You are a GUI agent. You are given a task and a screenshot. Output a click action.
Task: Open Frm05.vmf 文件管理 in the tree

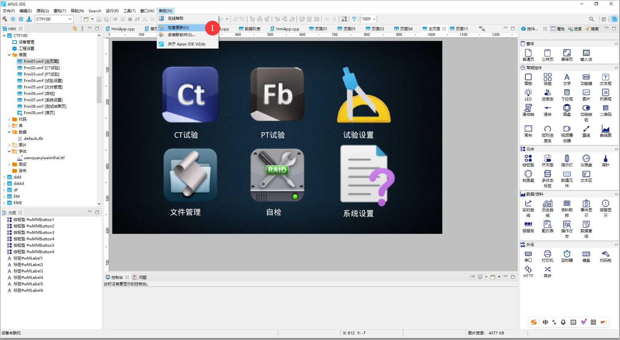point(43,87)
